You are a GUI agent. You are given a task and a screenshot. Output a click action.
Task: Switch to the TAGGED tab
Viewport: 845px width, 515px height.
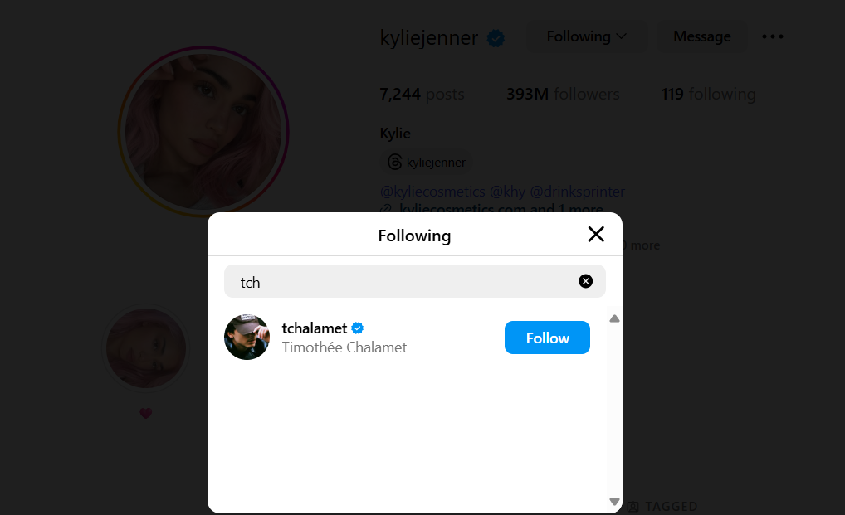click(671, 506)
